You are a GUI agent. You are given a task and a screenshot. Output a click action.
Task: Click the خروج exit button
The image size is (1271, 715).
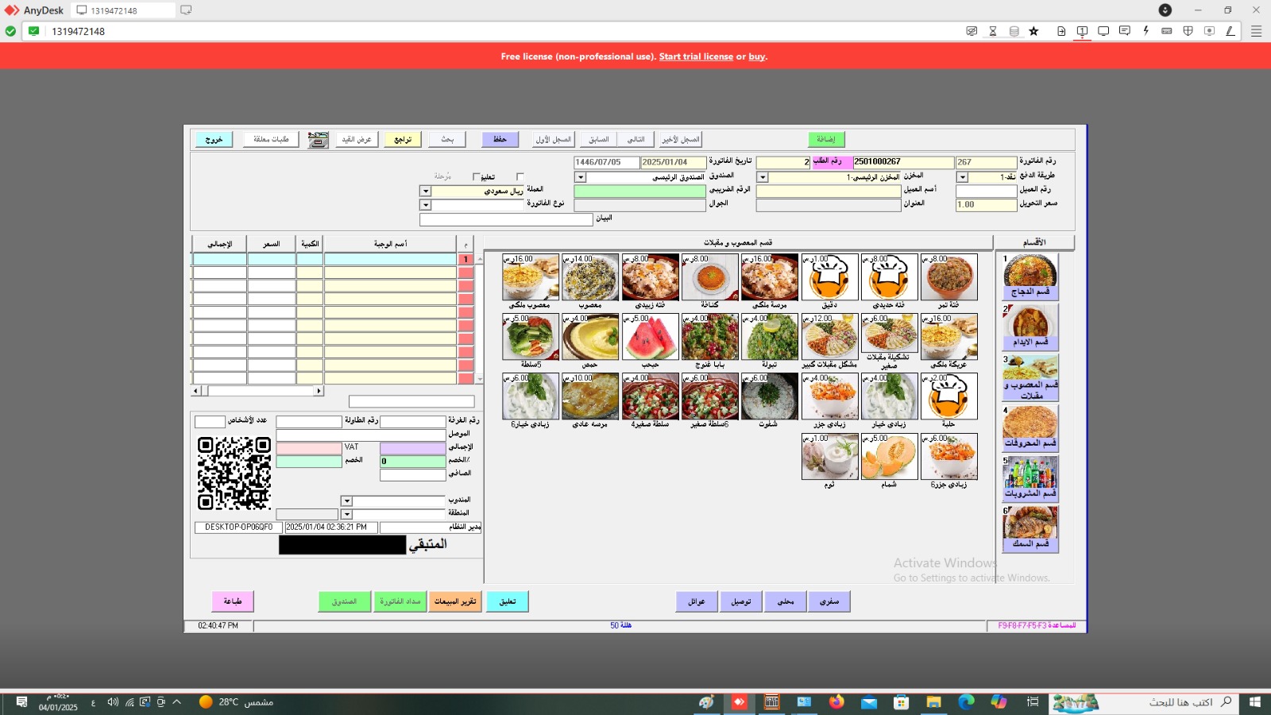click(x=214, y=140)
